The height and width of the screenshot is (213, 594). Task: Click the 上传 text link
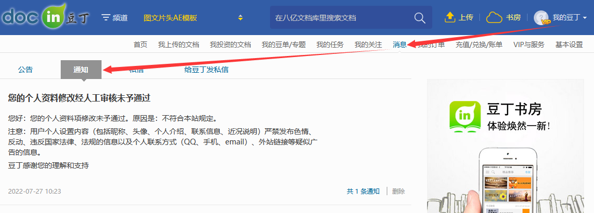(x=466, y=17)
